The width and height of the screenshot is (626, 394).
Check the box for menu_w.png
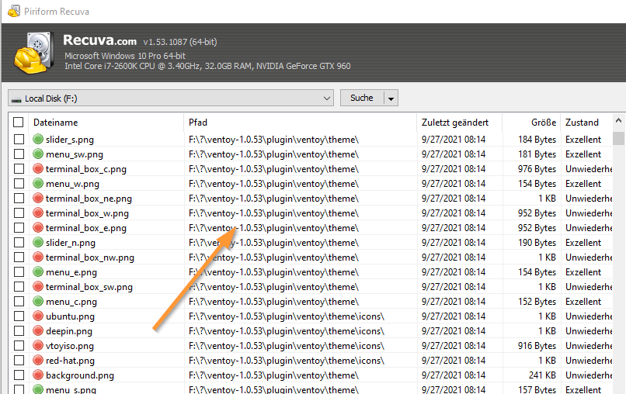19,184
